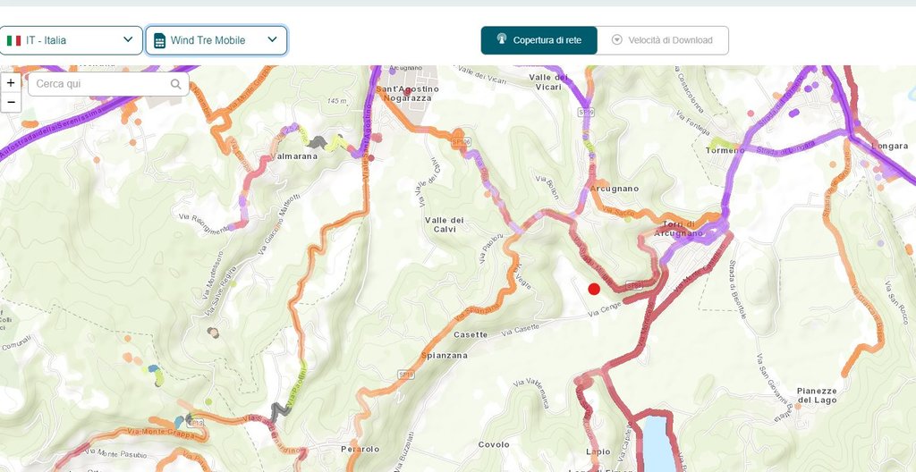Focus the 'Cerca qui' search field

tap(100, 85)
